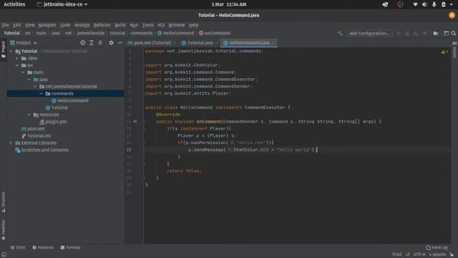Open the Build menu
This screenshot has height=258, width=458.
click(120, 25)
